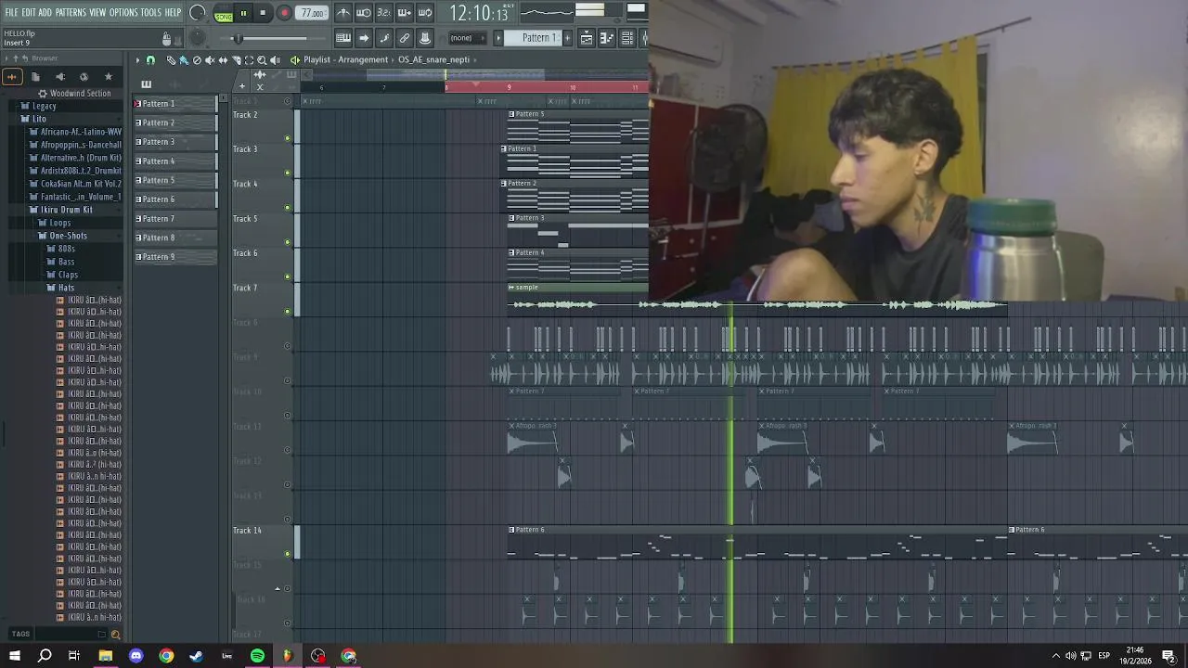Toggle the mute light on Track 2
The image size is (1188, 668).
pos(288,138)
